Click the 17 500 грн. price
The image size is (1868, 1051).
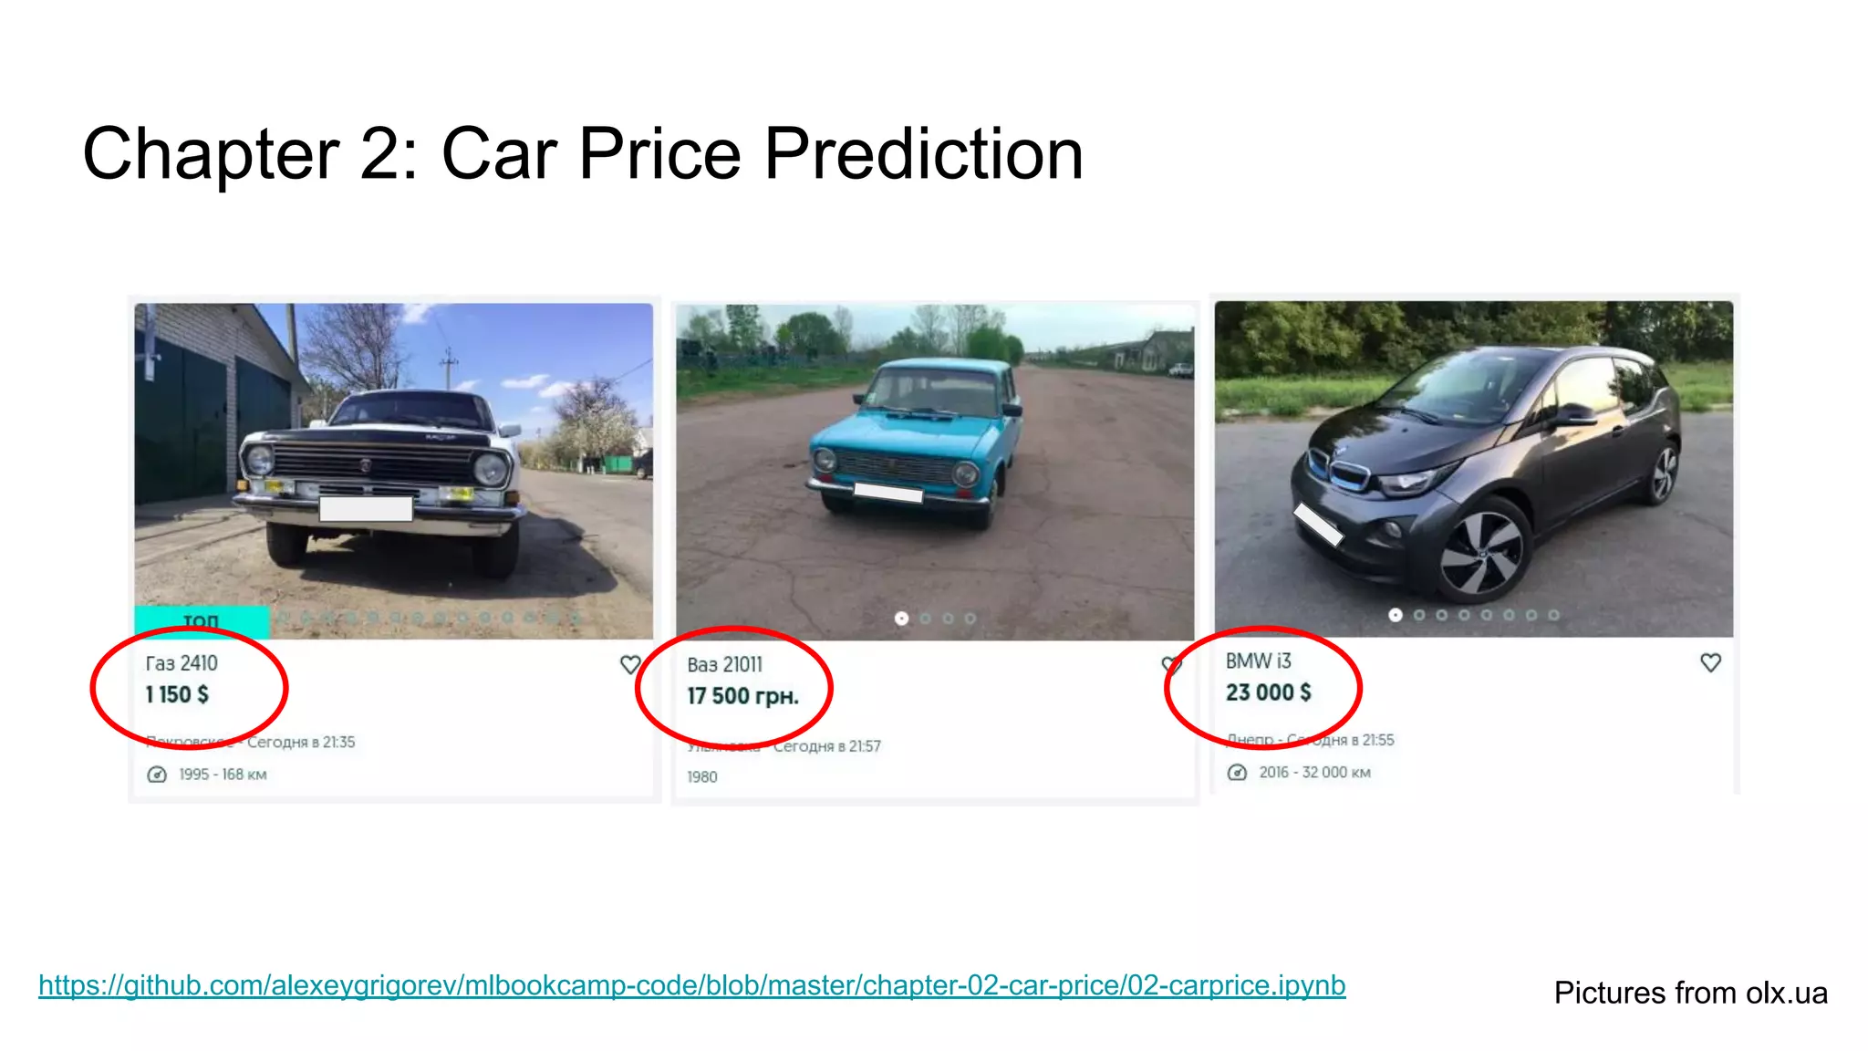coord(742,696)
